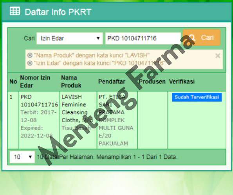Image resolution: width=233 pixels, height=195 pixels.
Task: Click the Verifikasi column header
Action: click(182, 82)
